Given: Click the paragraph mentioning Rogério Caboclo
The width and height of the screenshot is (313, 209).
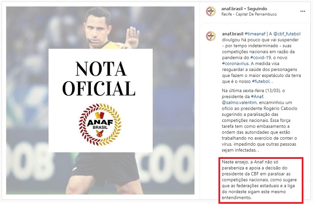Looking at the screenshot, I should pyautogui.click(x=259, y=120).
